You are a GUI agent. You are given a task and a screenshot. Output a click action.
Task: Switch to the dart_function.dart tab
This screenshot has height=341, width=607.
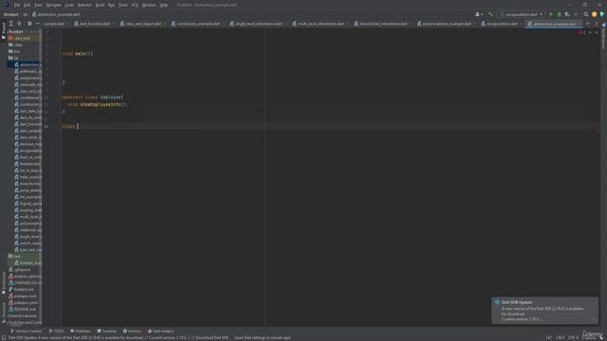coord(95,24)
